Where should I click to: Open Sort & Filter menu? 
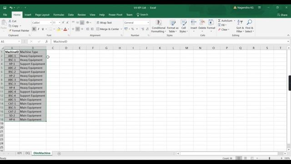tap(240, 26)
